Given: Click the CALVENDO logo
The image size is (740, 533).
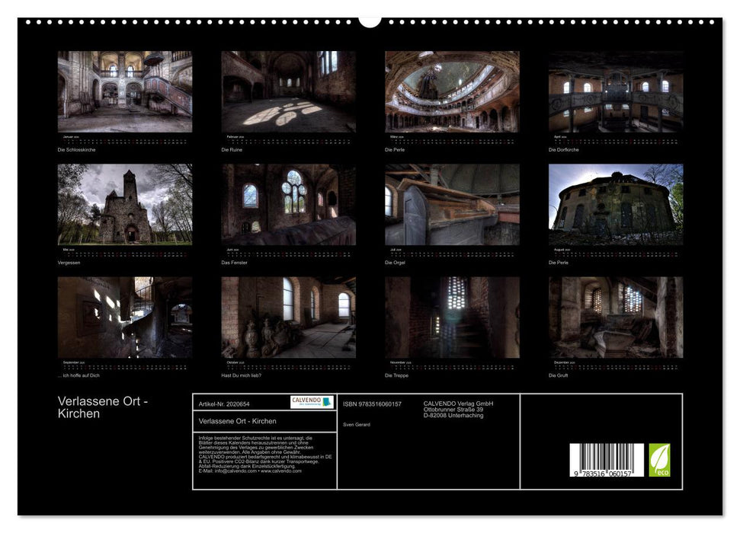Looking at the screenshot, I should (312, 402).
